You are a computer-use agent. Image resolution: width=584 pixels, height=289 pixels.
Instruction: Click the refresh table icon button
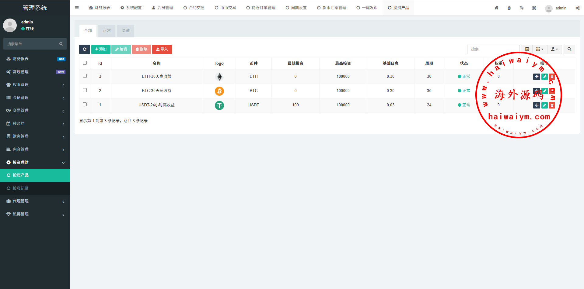pyautogui.click(x=85, y=49)
